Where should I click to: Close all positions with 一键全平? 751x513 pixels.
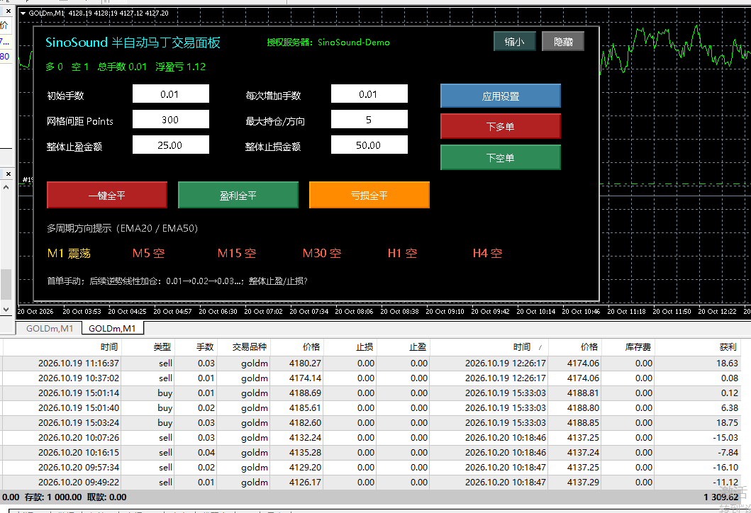(107, 196)
